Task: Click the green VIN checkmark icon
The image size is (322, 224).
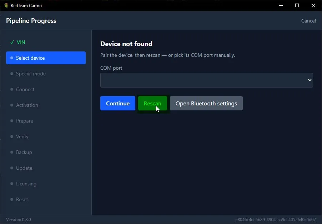Action: 12,42
